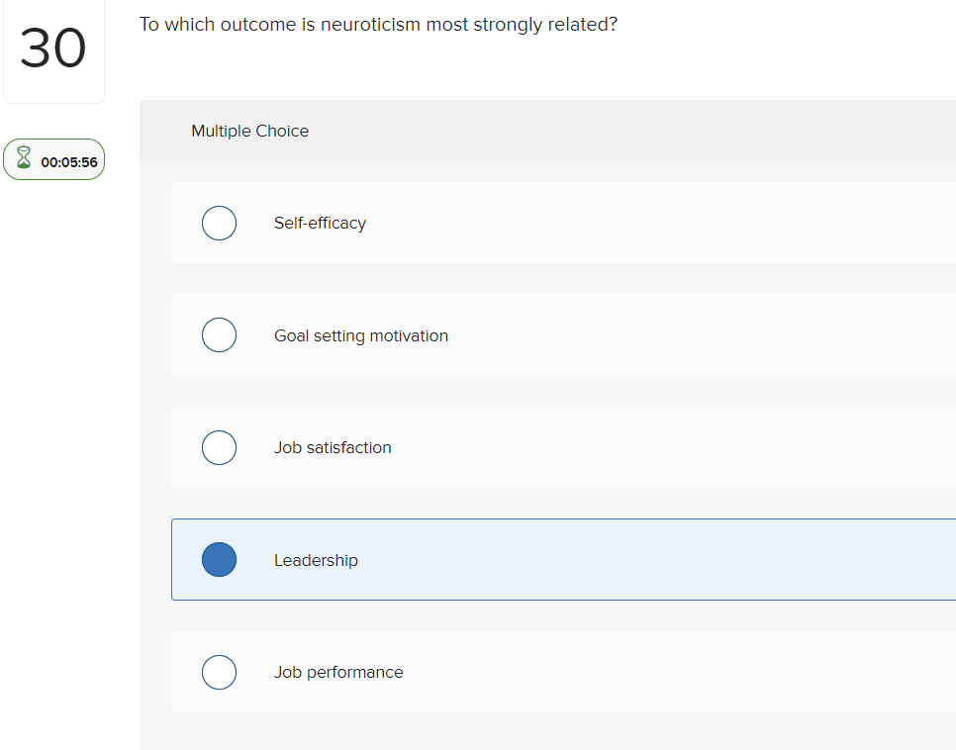Select the Job performance radio button
This screenshot has width=956, height=750.
pos(219,672)
